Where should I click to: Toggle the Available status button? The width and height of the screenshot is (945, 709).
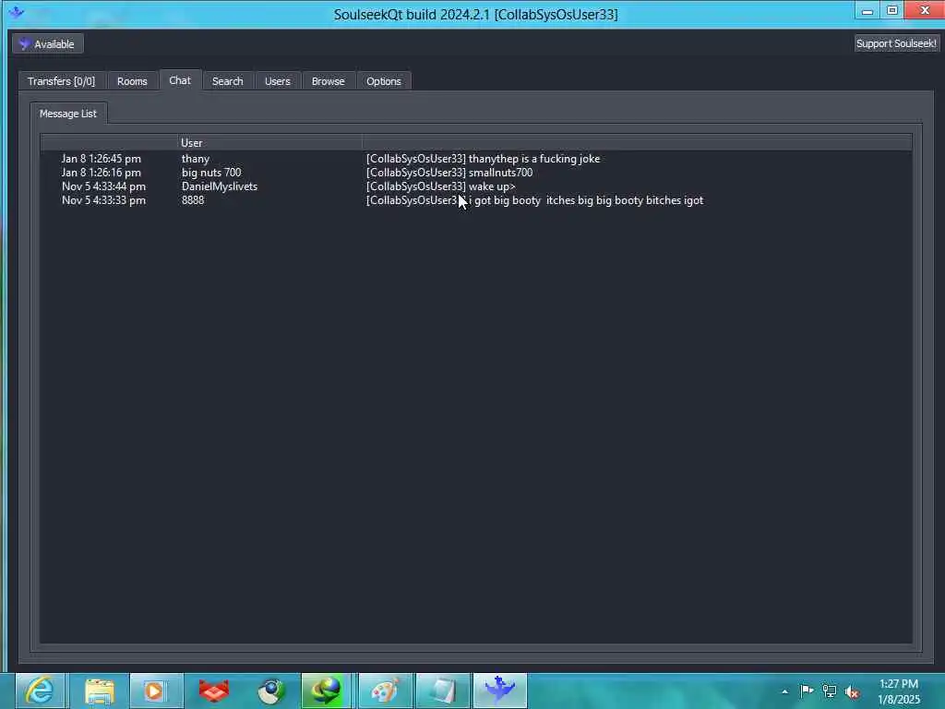(48, 44)
